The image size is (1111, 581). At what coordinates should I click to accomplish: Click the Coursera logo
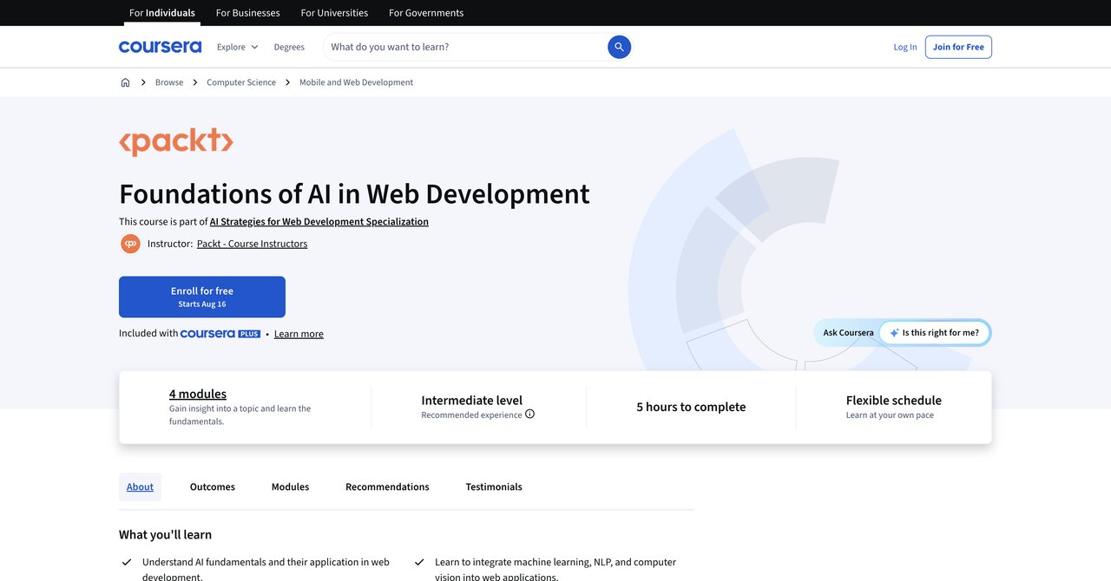pyautogui.click(x=160, y=47)
